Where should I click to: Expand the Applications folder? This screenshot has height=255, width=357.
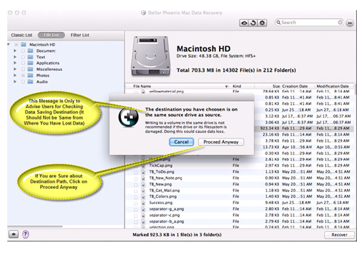click(x=15, y=63)
